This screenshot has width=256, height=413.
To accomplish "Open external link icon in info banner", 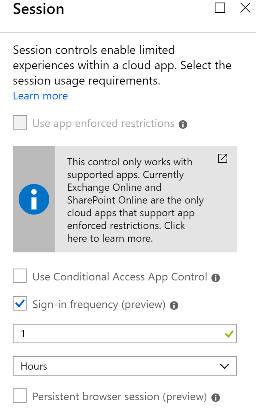I will pyautogui.click(x=222, y=158).
